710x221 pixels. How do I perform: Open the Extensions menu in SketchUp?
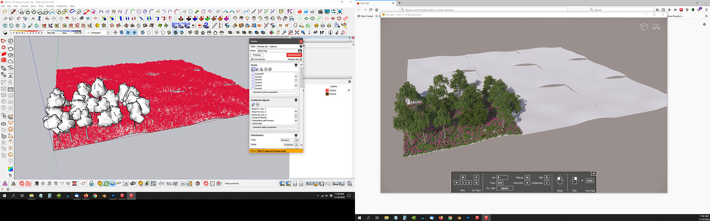pyautogui.click(x=62, y=6)
